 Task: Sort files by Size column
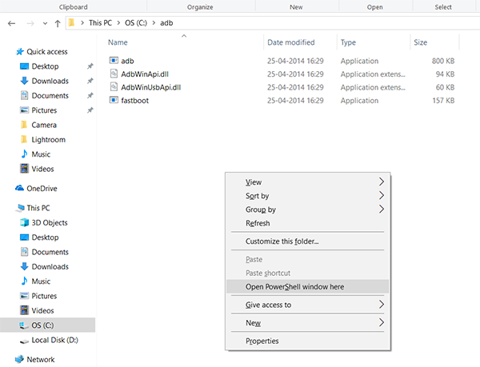420,42
